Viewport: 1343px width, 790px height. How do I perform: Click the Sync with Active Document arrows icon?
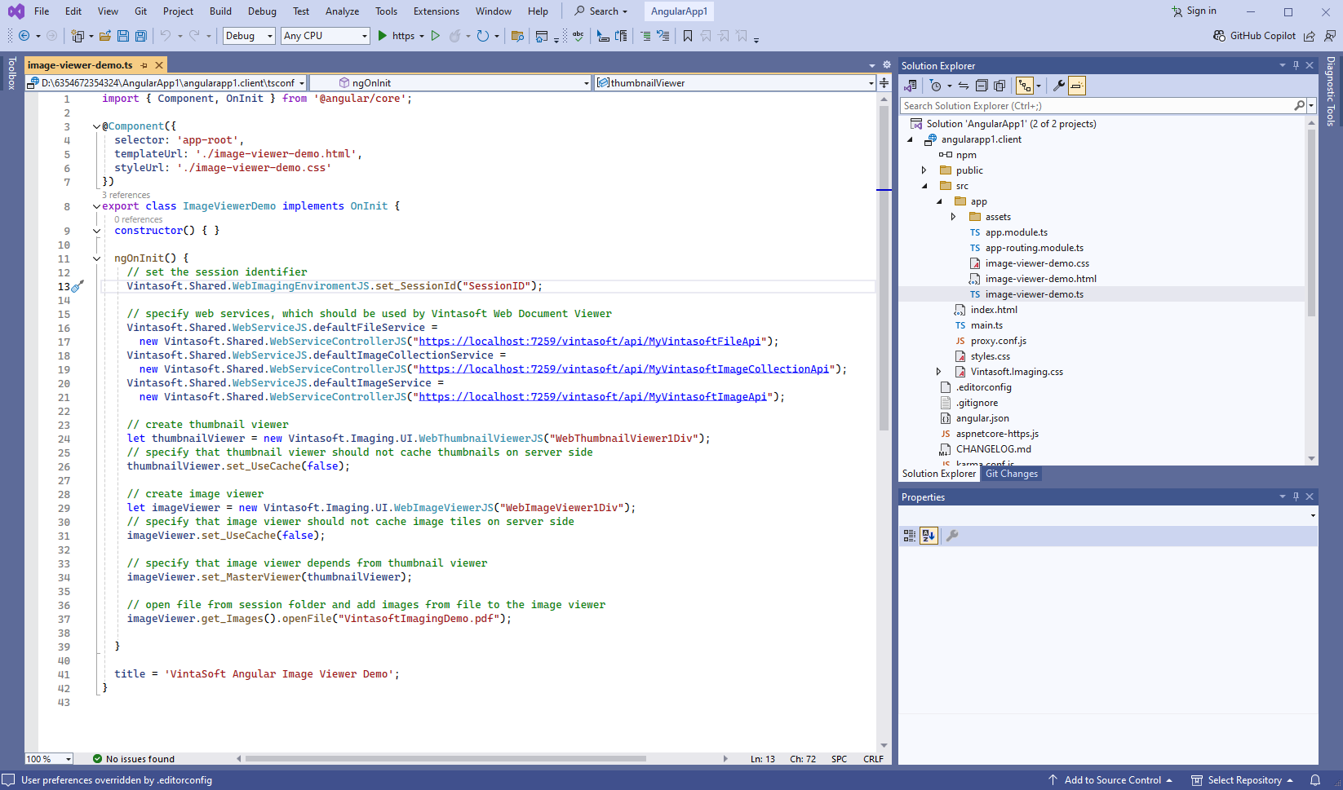(964, 86)
